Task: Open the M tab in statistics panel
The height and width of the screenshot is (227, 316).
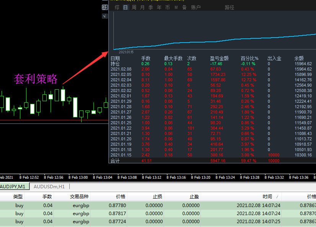Action: (176, 7)
